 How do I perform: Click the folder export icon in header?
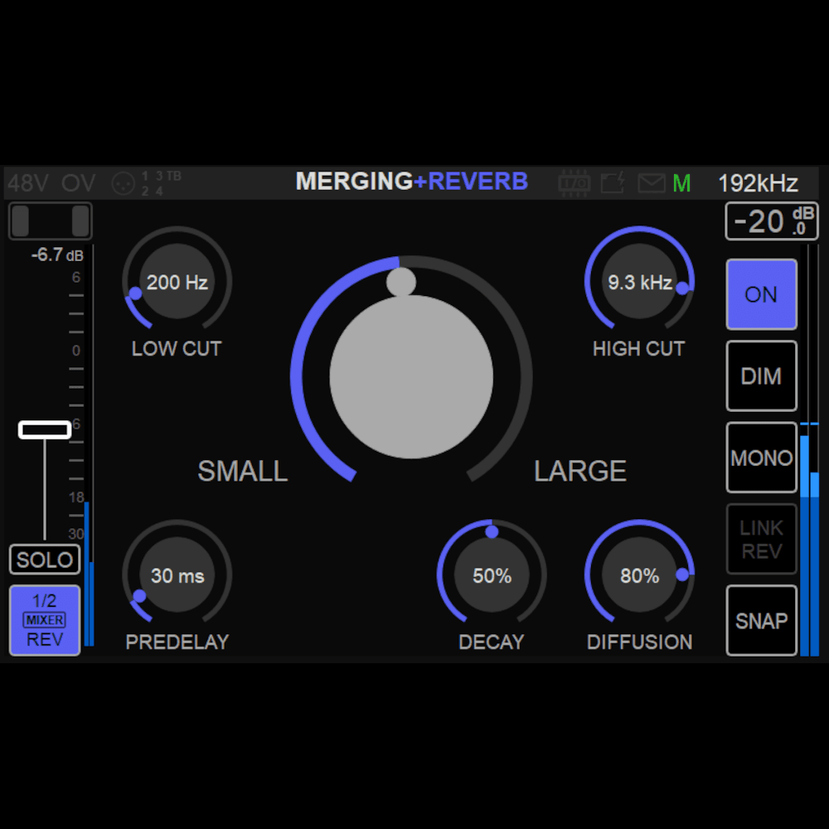point(613,182)
